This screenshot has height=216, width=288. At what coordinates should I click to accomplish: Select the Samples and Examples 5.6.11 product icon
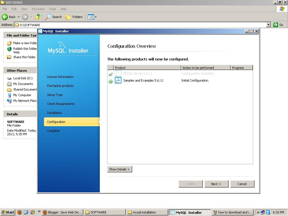point(118,80)
